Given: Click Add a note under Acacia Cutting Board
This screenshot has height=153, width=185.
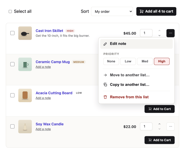Looking at the screenshot, I should [43, 98].
